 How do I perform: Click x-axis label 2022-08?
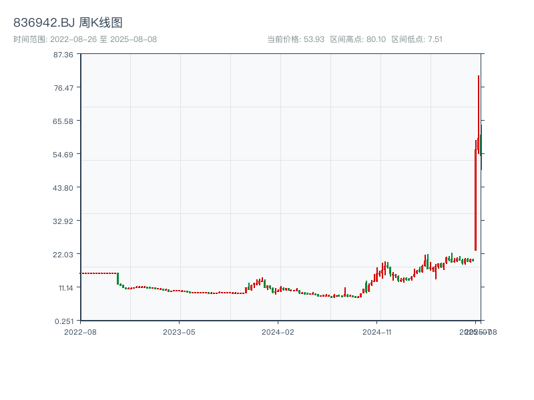[x=80, y=332]
